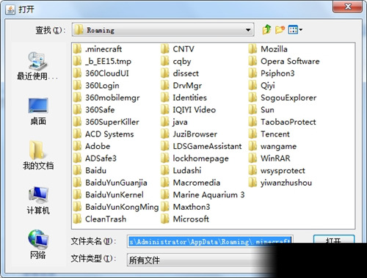Select the BaiduYunKongMing folder
The image size is (367, 278).
116,207
